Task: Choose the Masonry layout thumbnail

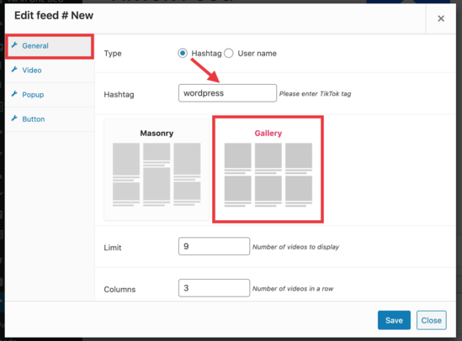Action: tap(157, 170)
